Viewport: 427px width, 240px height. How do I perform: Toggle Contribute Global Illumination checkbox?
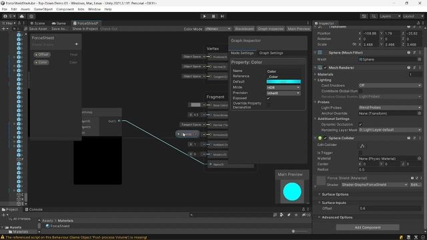click(360, 91)
